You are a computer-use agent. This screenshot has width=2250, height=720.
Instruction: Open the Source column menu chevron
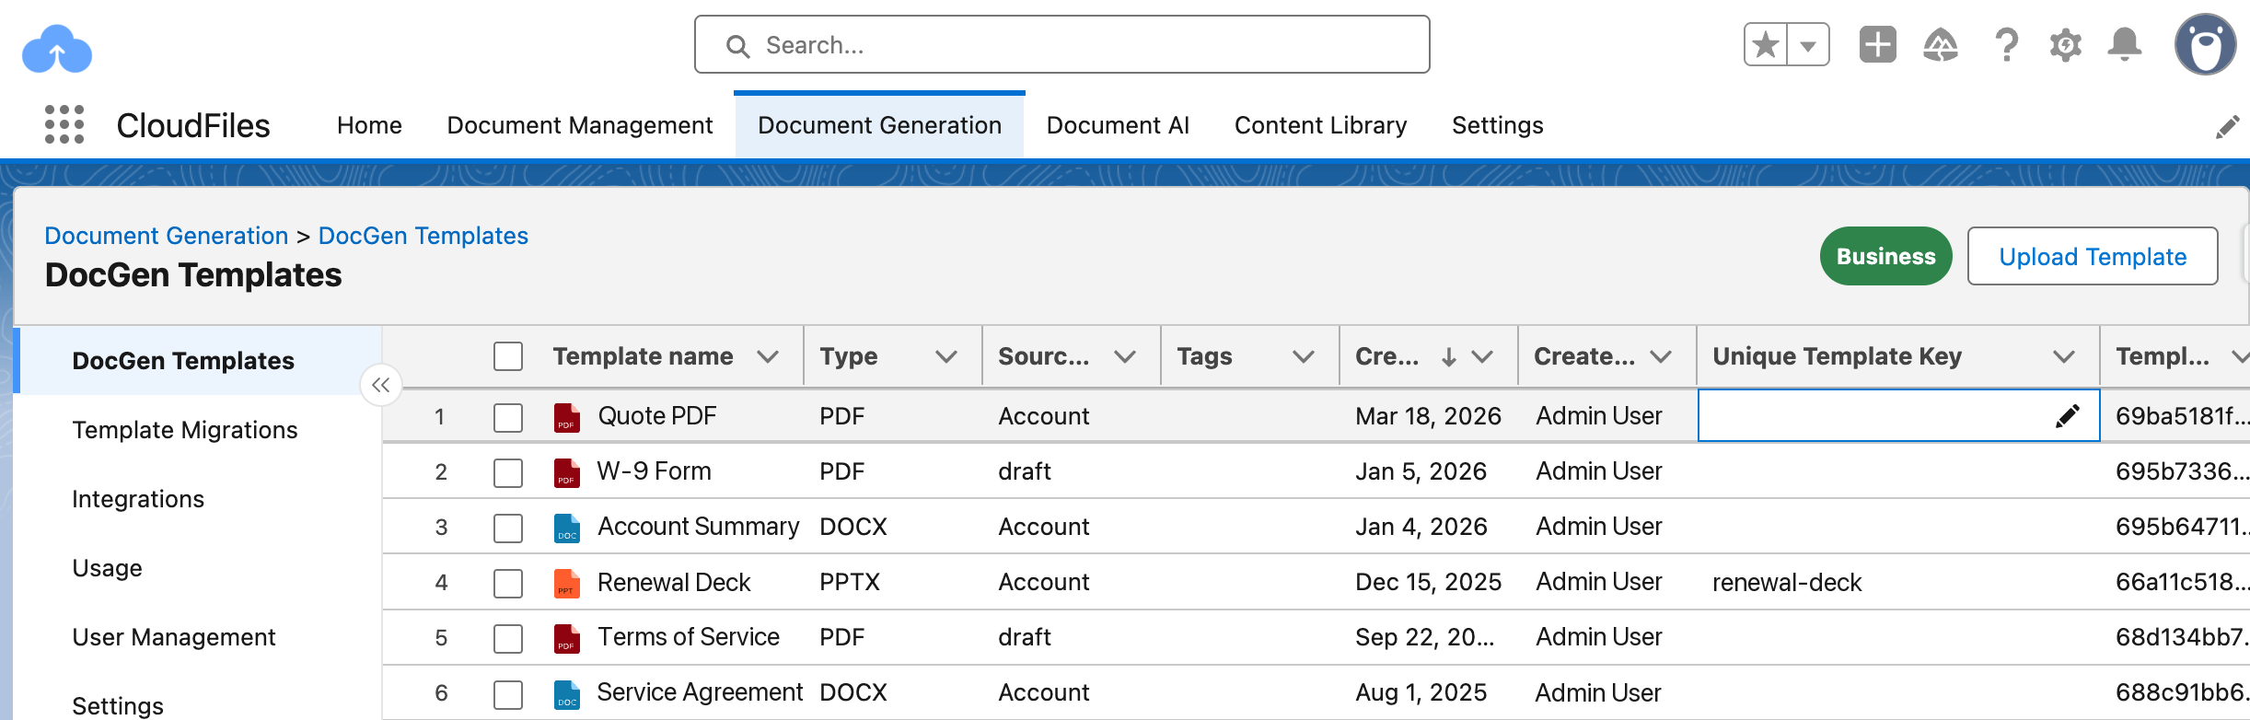(1125, 356)
